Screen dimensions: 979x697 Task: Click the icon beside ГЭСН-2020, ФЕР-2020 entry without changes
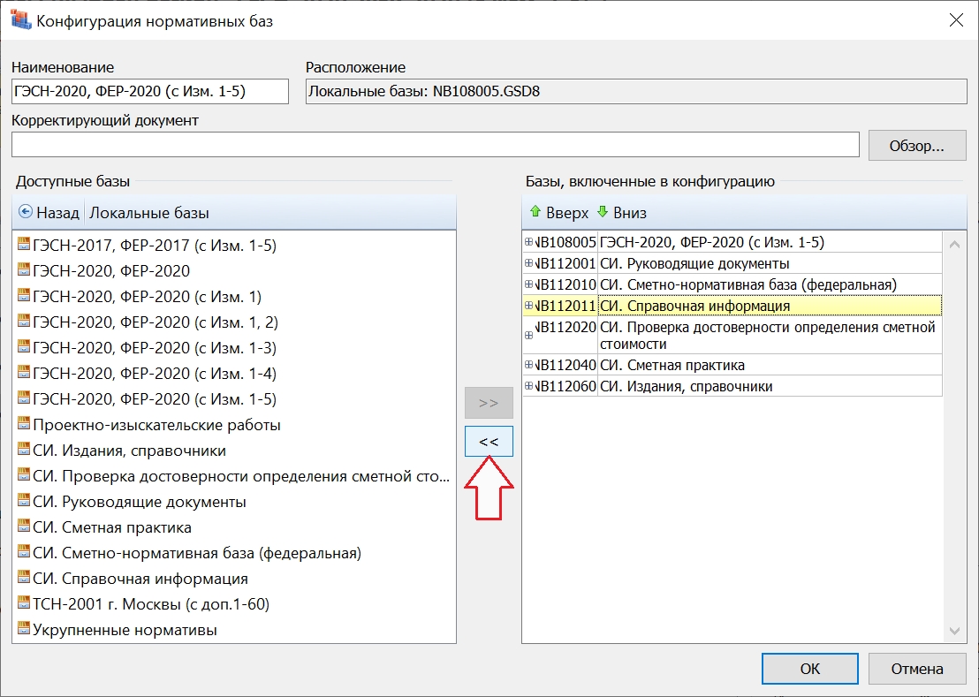[24, 269]
